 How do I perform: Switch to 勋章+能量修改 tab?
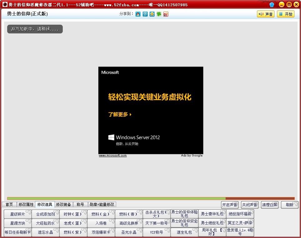pos(102,204)
